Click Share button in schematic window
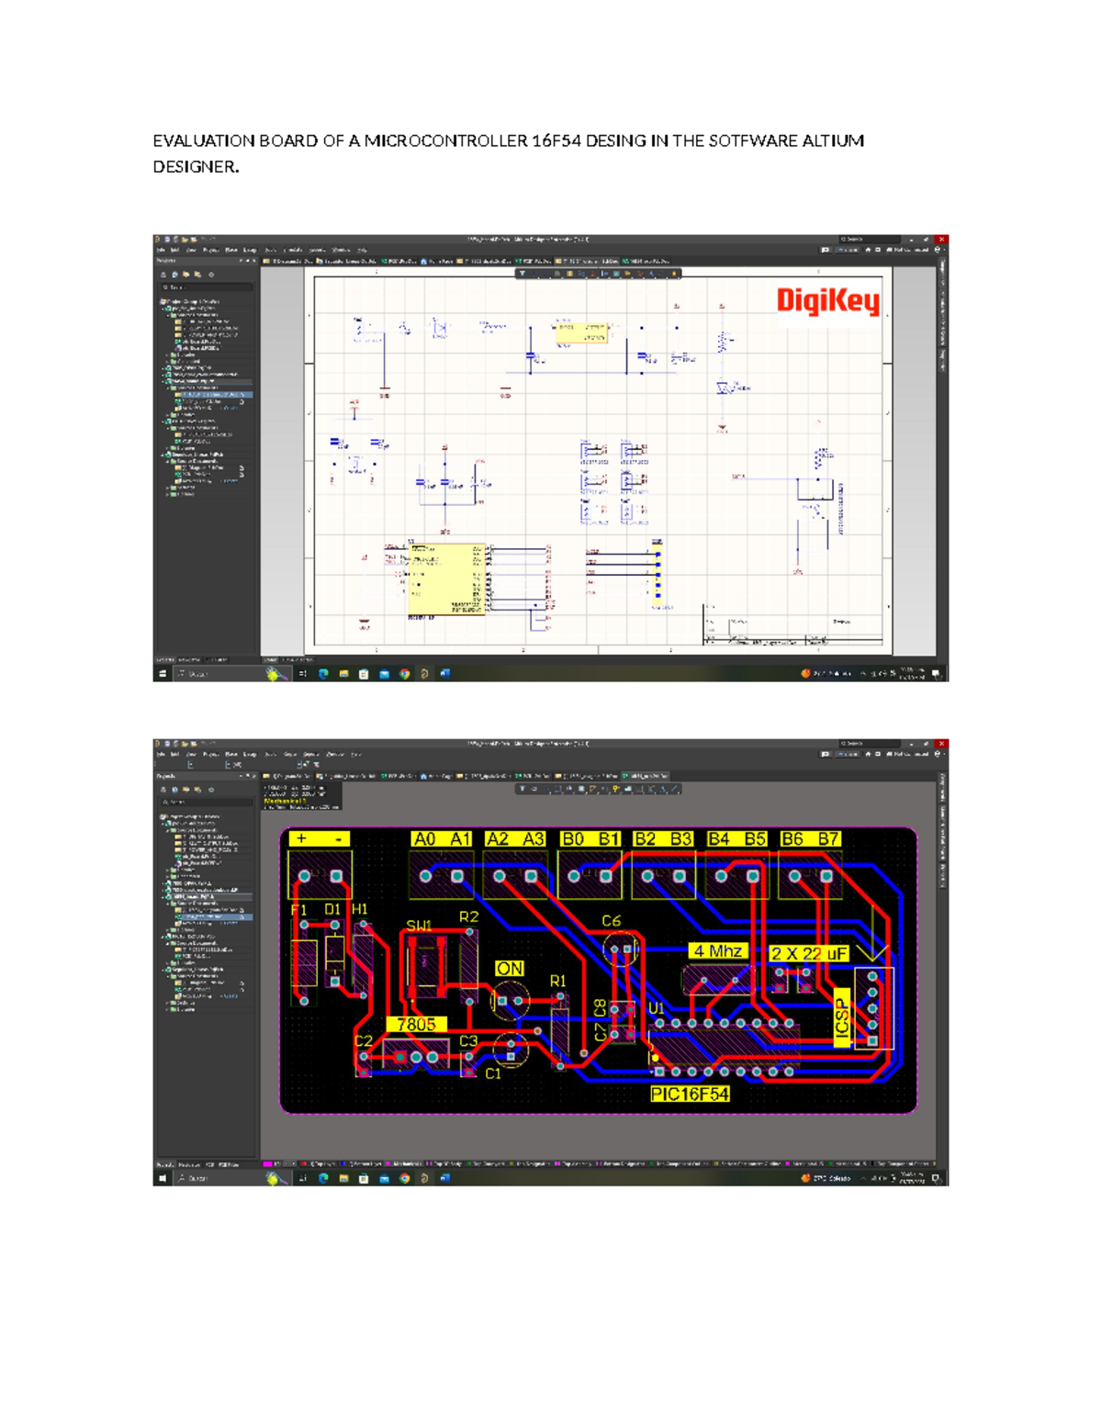Screen dimensions: 1102x1426 [x=848, y=250]
